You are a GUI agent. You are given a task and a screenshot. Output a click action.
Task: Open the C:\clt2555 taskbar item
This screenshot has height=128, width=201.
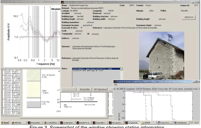click(x=51, y=123)
